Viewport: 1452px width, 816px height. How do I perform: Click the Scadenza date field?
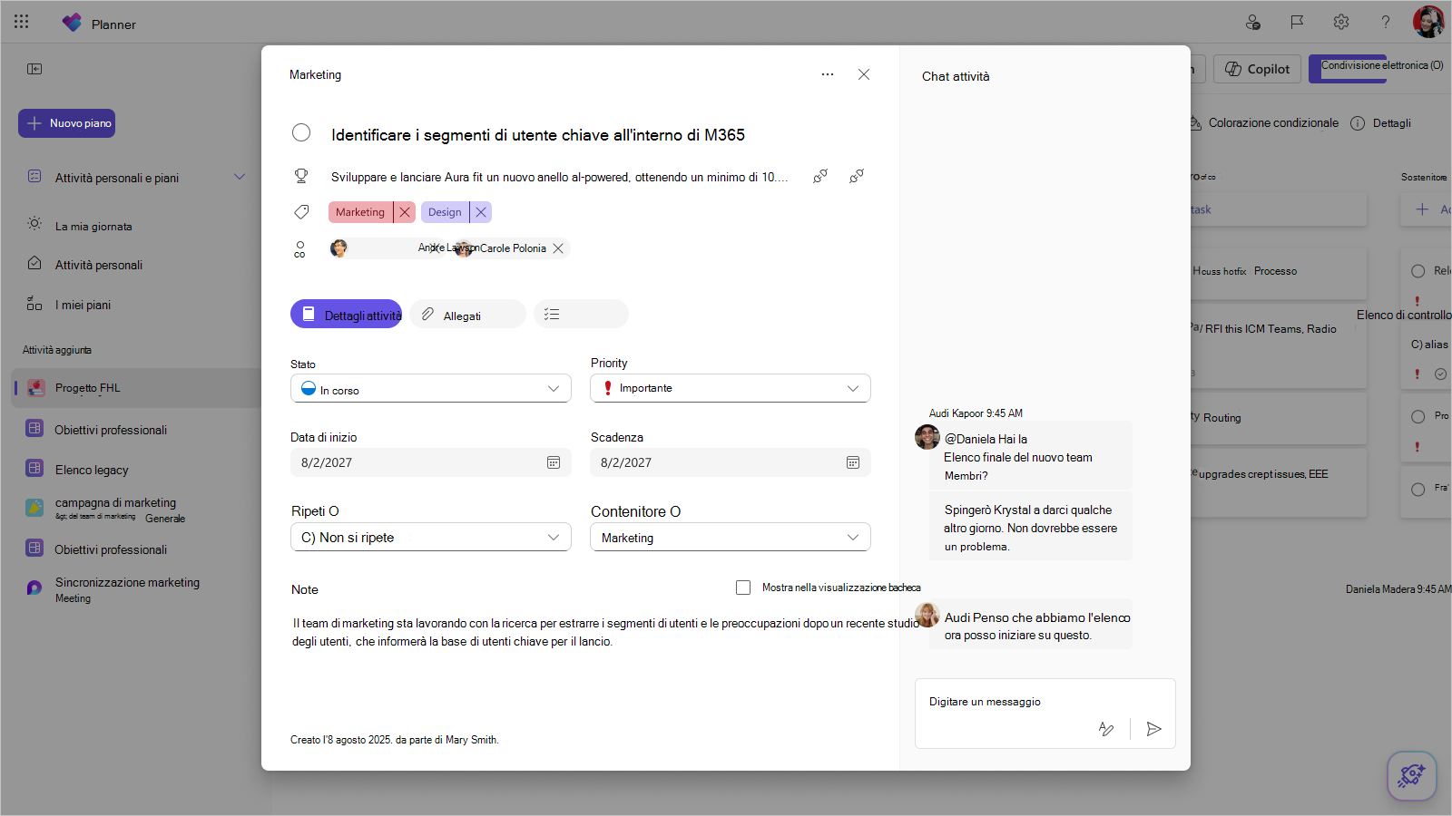pyautogui.click(x=731, y=462)
